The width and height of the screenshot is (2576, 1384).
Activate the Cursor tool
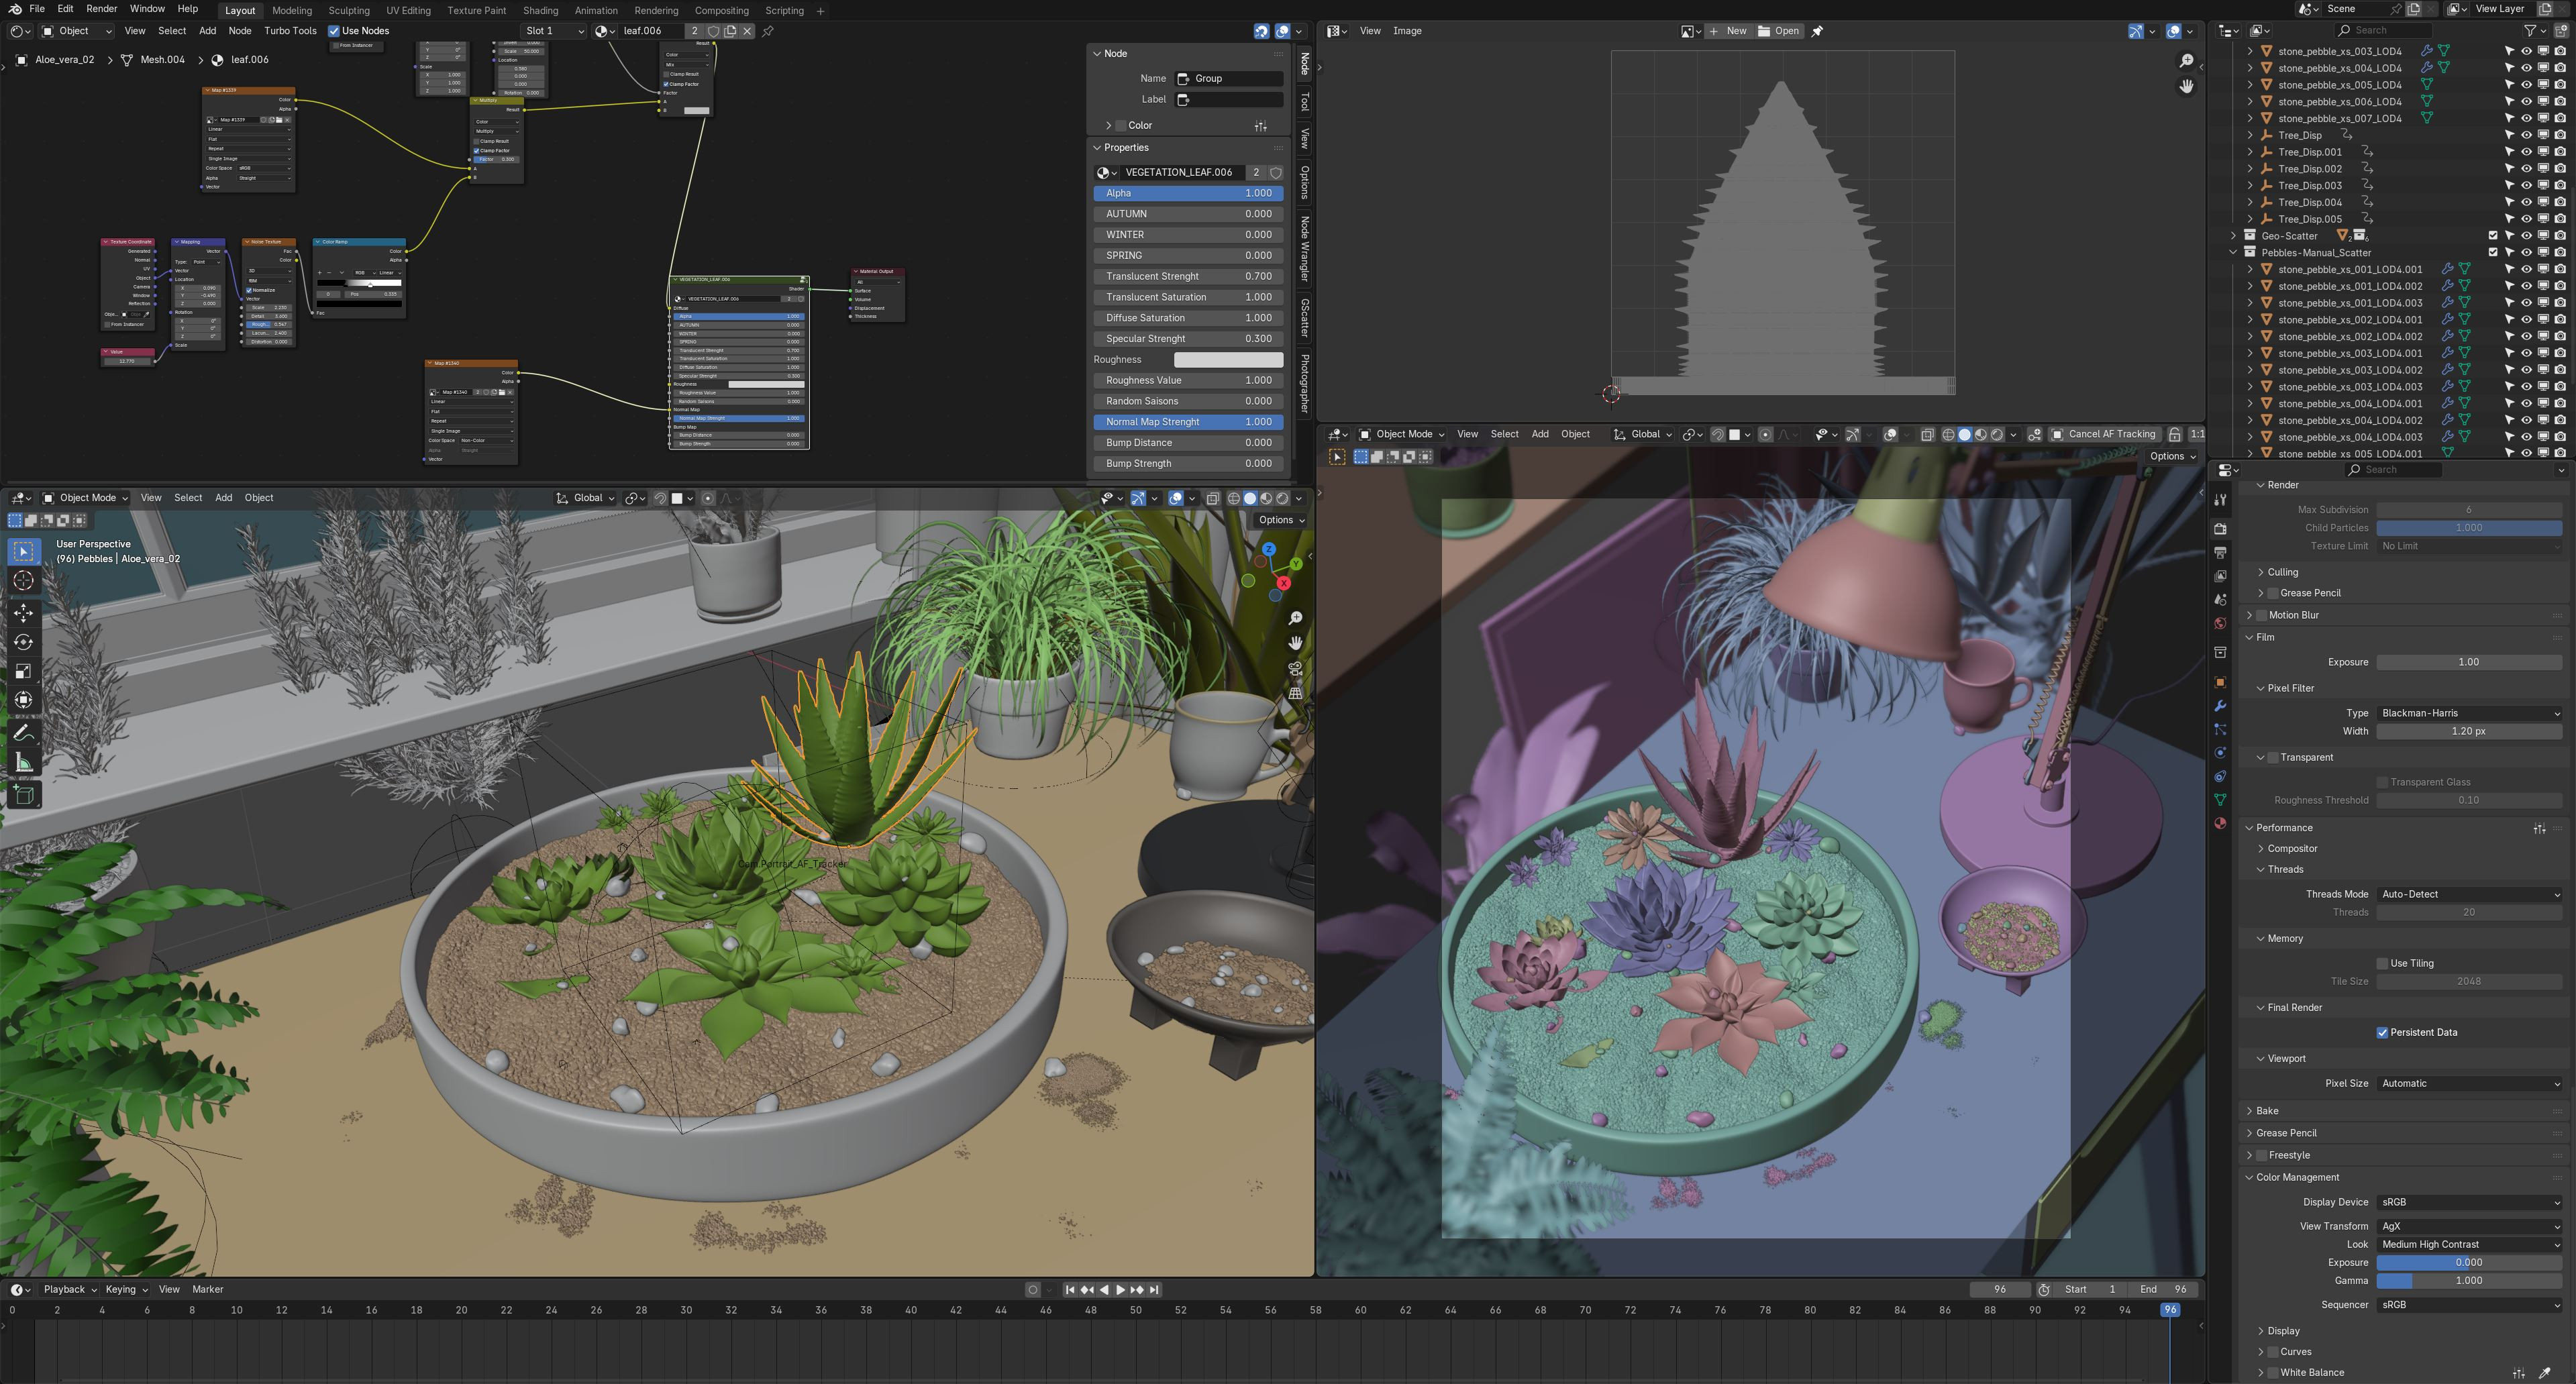(x=24, y=581)
